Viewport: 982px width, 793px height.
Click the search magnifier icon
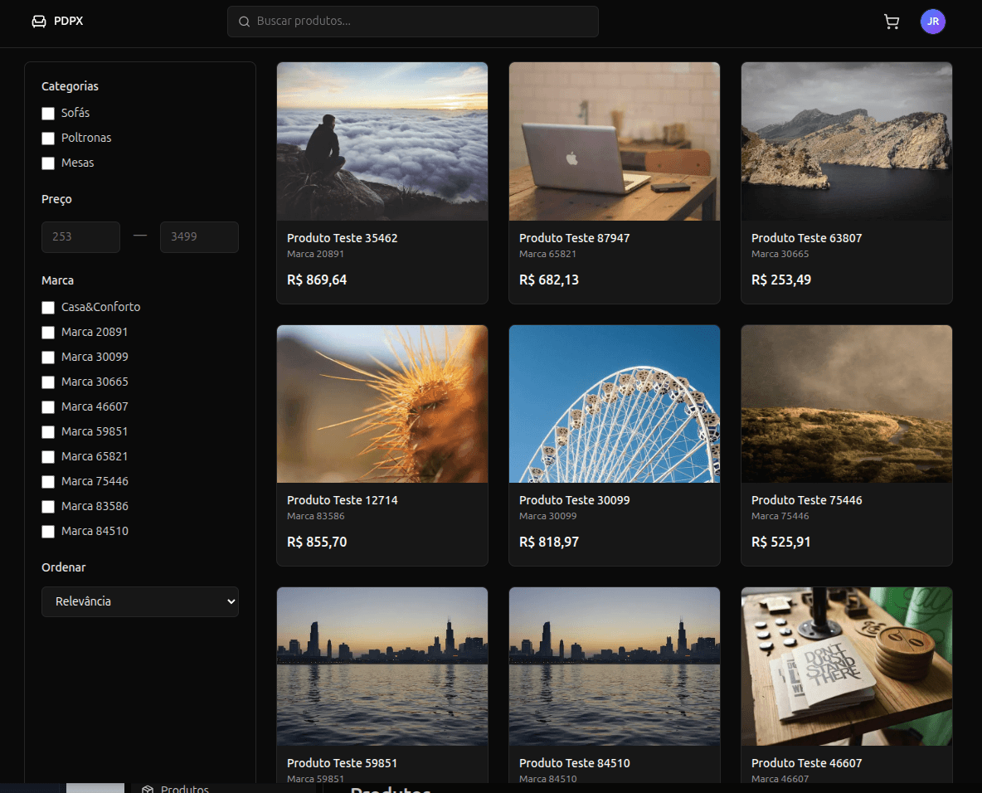(244, 22)
